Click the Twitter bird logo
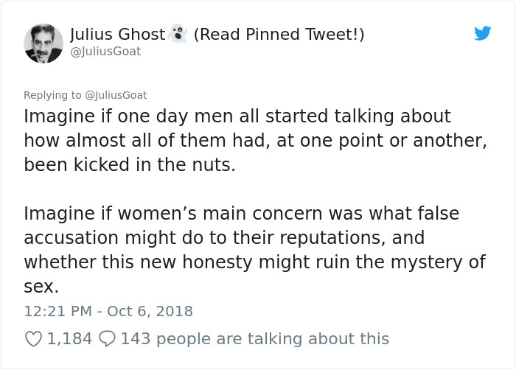516x370 pixels. click(x=482, y=34)
